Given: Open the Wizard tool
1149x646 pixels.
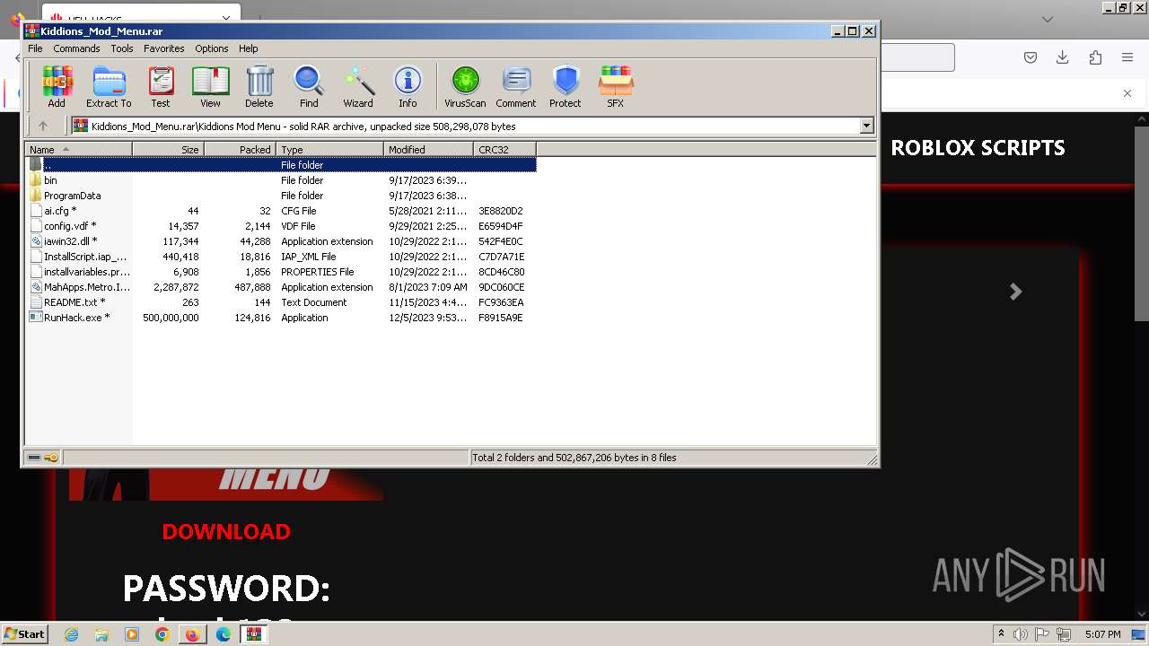Looking at the screenshot, I should 357,87.
